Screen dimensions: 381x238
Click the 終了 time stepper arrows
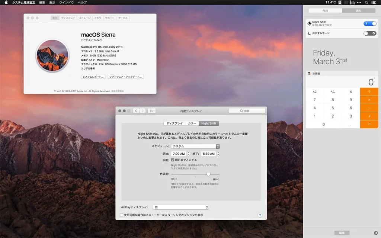(x=218, y=154)
